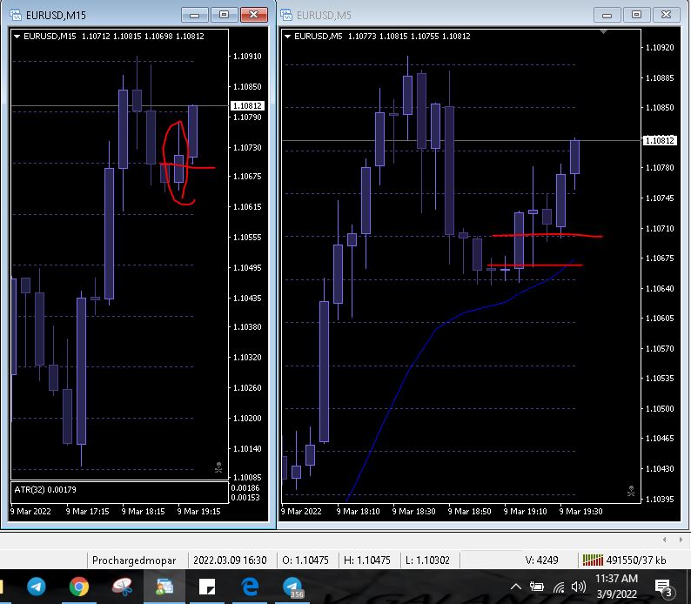Screen dimensions: 691x604
Task: Open the taskbar clock showing 11:37 AM
Action: [x=616, y=587]
